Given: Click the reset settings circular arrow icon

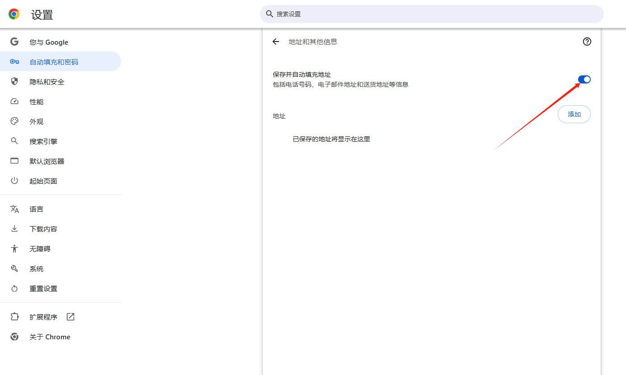Looking at the screenshot, I should point(14,288).
